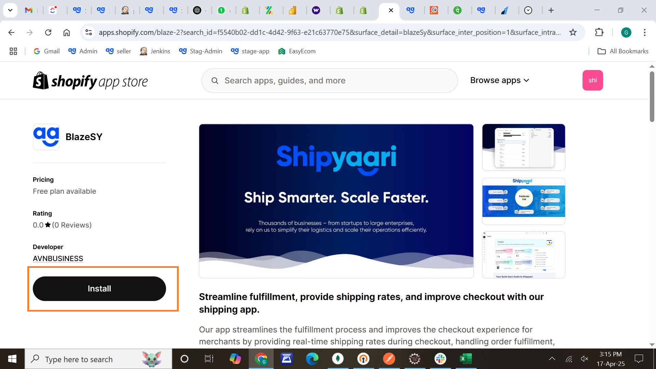Image resolution: width=656 pixels, height=369 pixels.
Task: Bookmark page with star icon
Action: (573, 32)
